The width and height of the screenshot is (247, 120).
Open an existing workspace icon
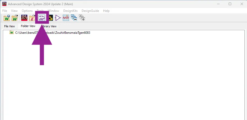click(x=15, y=18)
